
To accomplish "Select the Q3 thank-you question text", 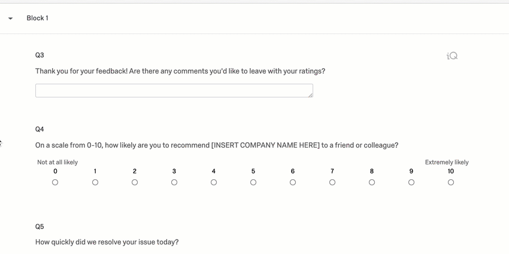I will point(180,71).
